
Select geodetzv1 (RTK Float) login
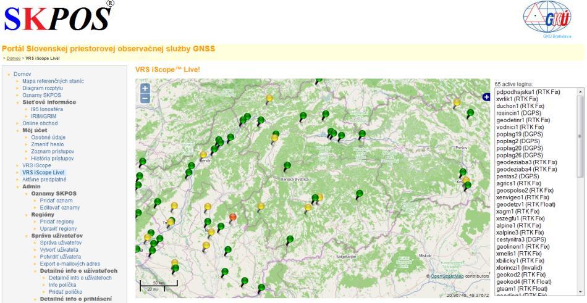[x=526, y=204]
